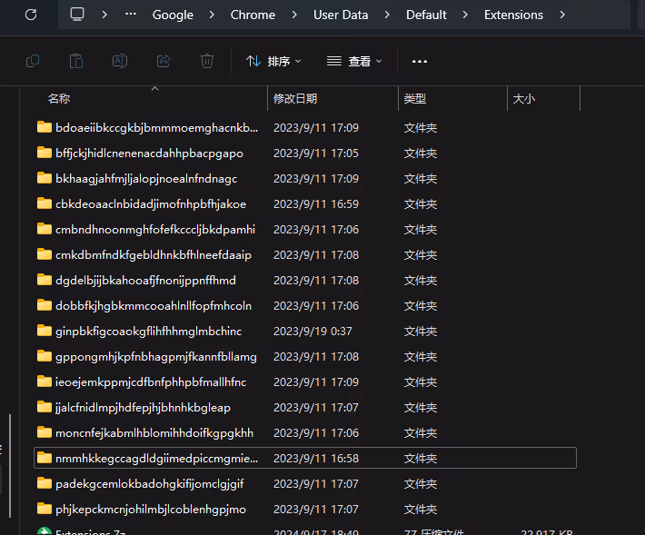Show hidden path via breadcrumb ellipsis
The image size is (645, 535).
pyautogui.click(x=131, y=15)
